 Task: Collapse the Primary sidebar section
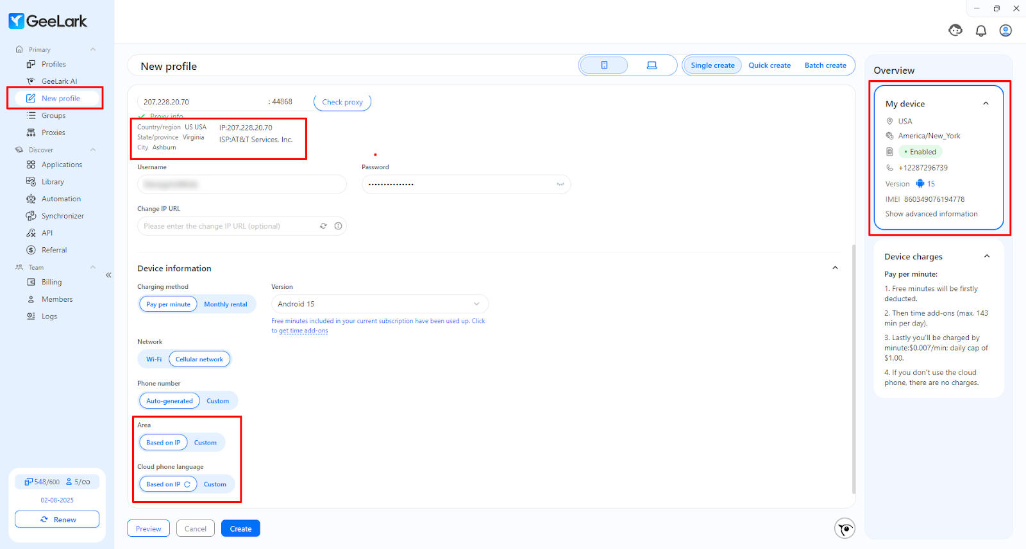(93, 49)
